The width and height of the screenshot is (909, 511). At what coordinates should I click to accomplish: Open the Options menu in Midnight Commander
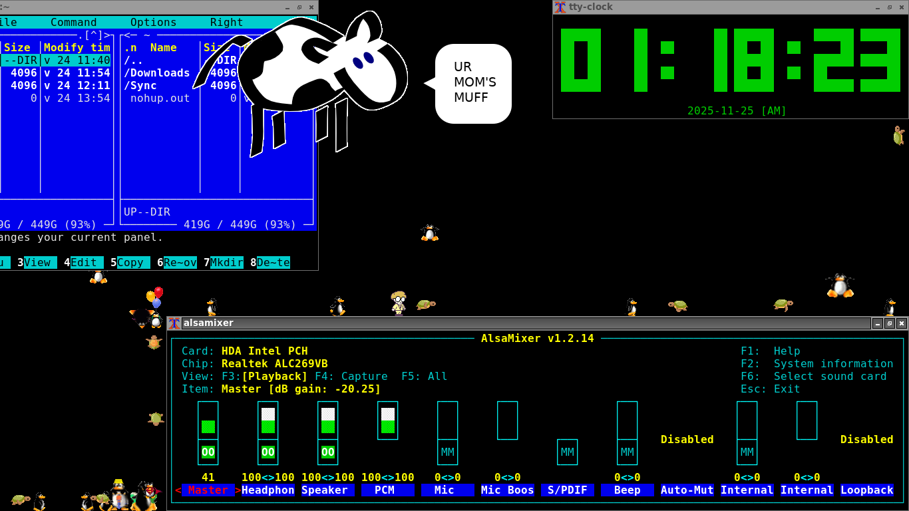(x=154, y=22)
